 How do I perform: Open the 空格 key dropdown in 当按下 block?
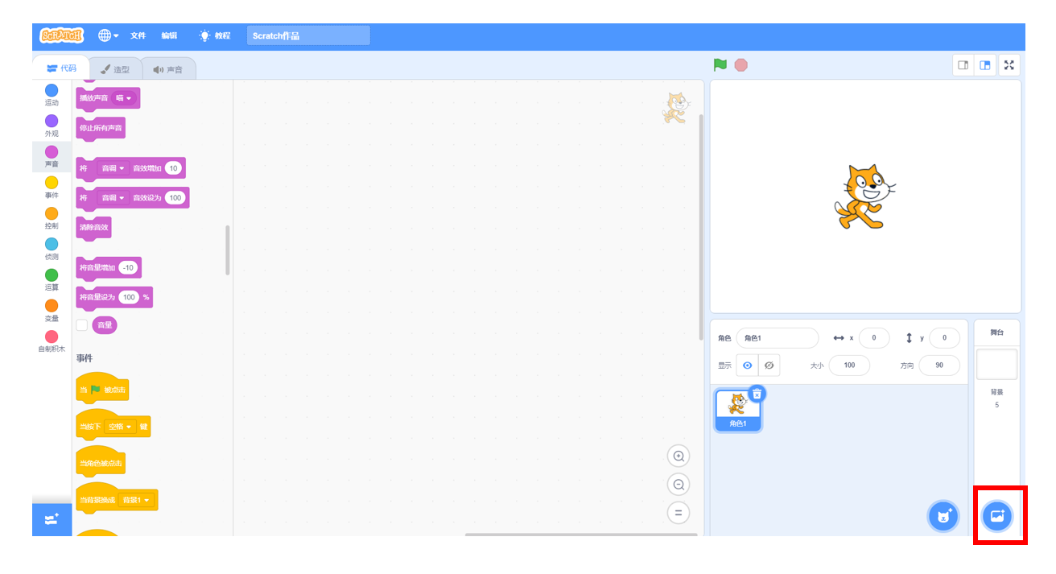pyautogui.click(x=121, y=426)
